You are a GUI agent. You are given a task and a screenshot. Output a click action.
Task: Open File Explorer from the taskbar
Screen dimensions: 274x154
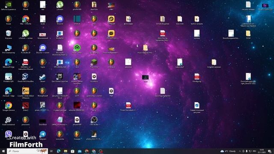66,151
